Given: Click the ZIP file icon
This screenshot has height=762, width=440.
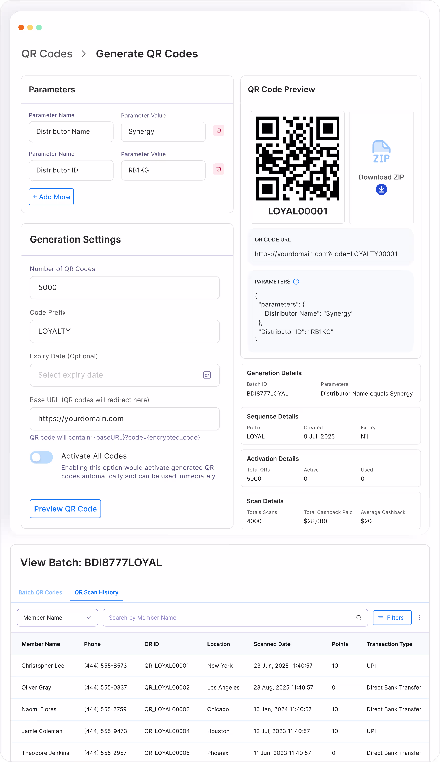Looking at the screenshot, I should [381, 151].
